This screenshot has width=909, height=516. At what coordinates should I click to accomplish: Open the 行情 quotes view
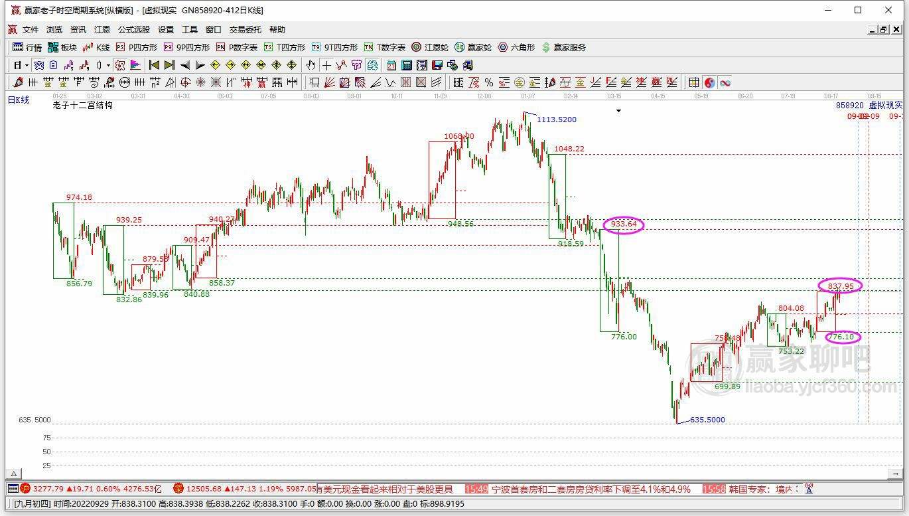[x=28, y=47]
